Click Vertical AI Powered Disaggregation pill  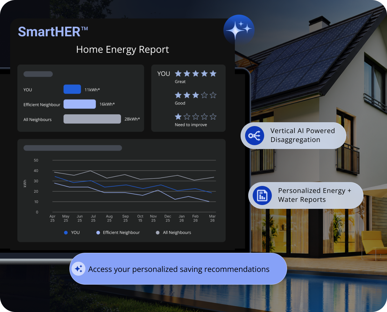coord(293,135)
